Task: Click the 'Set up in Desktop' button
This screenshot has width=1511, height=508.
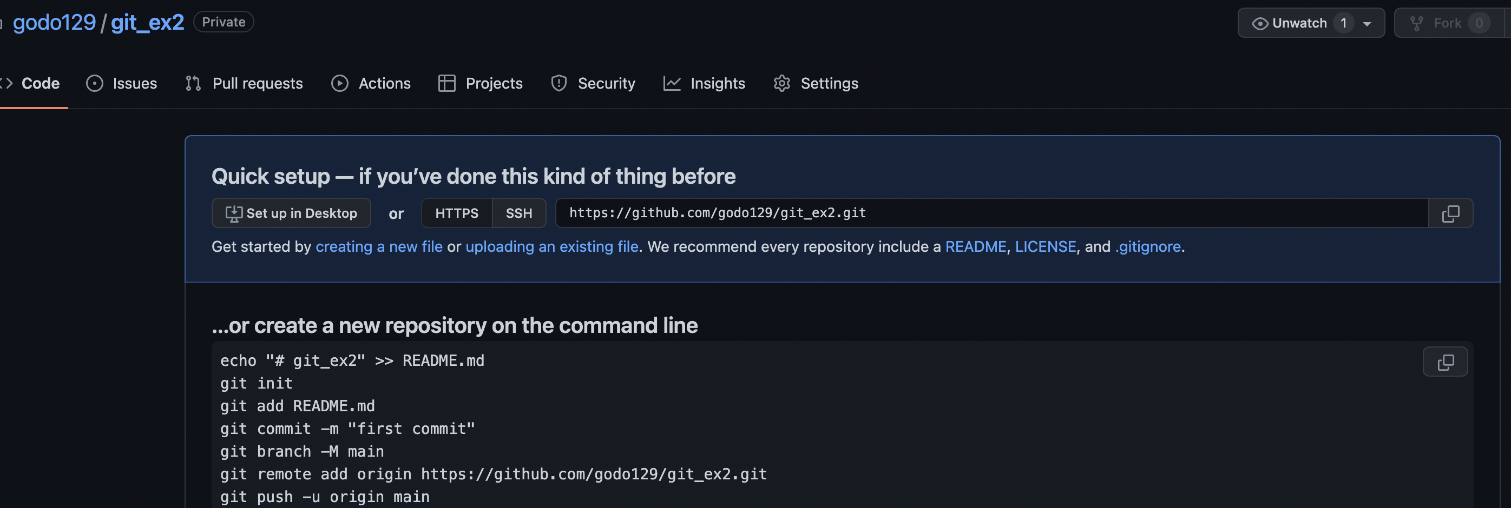Action: [291, 213]
